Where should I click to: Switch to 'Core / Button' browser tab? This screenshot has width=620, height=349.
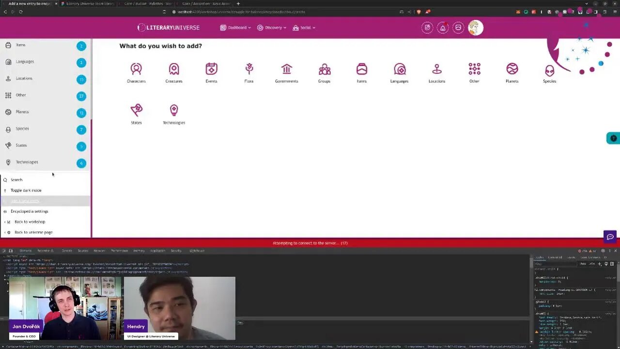pos(145,3)
